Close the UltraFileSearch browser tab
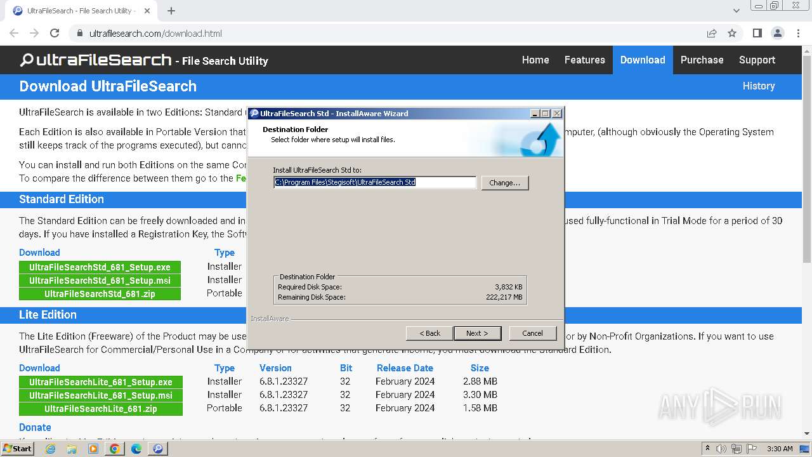The image size is (812, 457). click(147, 11)
